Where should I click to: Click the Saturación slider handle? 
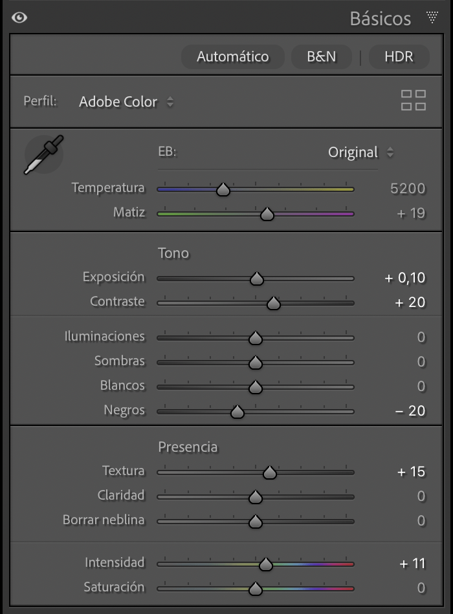[255, 589]
